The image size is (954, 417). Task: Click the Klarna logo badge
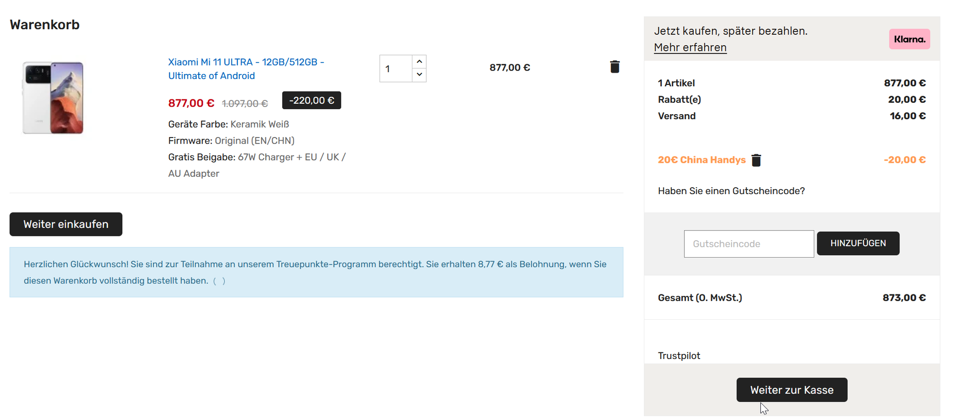click(x=909, y=39)
